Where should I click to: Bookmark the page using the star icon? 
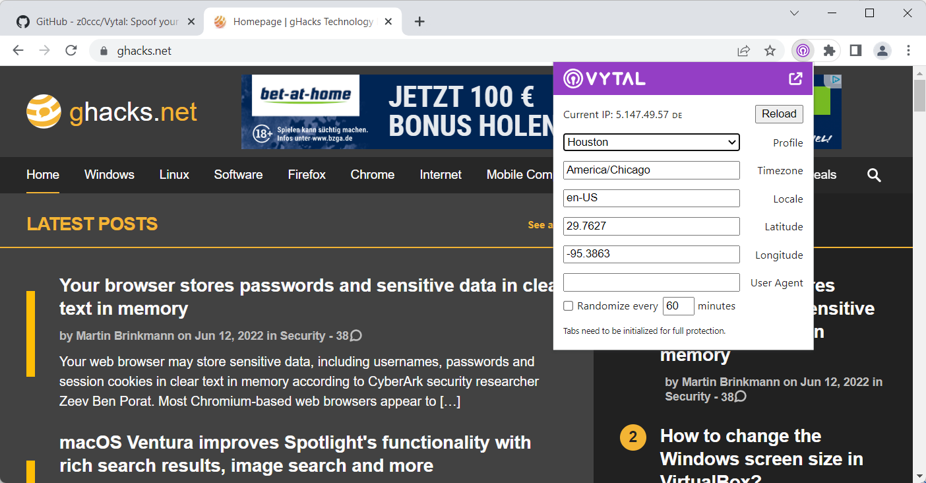770,50
